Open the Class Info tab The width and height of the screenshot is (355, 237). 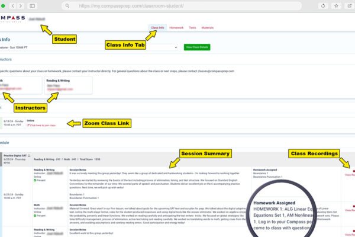[157, 28]
